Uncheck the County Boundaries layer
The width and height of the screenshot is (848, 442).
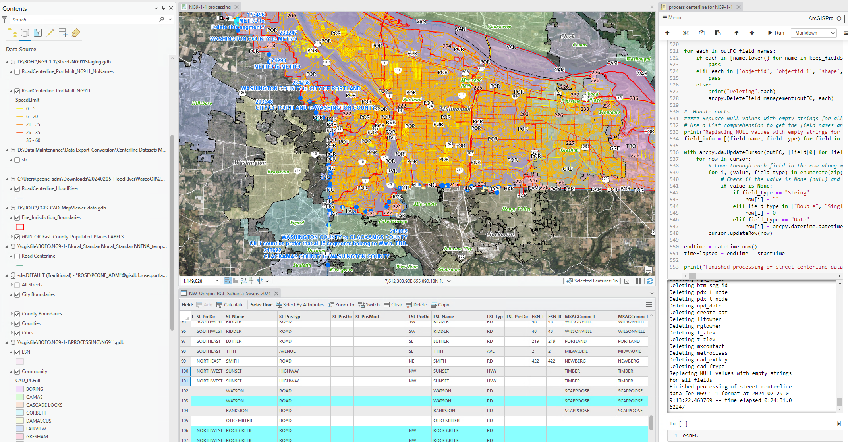pyautogui.click(x=17, y=313)
